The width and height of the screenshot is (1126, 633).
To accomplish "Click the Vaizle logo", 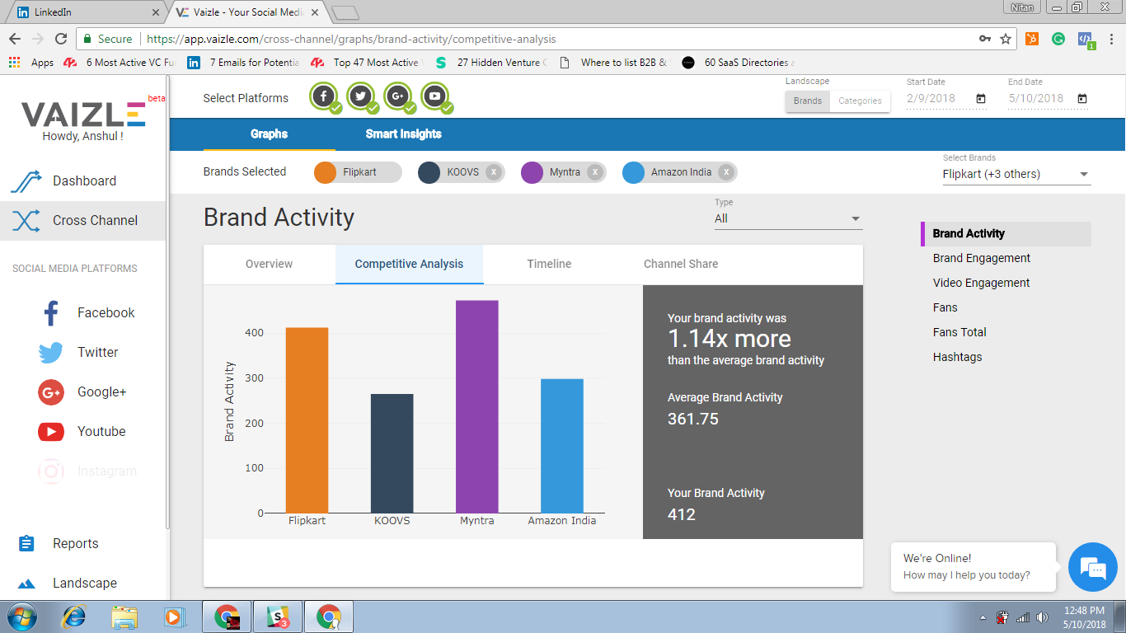I will pyautogui.click(x=82, y=113).
